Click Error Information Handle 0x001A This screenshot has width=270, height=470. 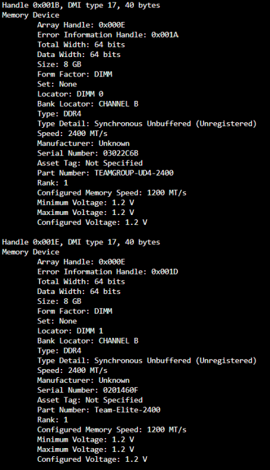[108, 34]
